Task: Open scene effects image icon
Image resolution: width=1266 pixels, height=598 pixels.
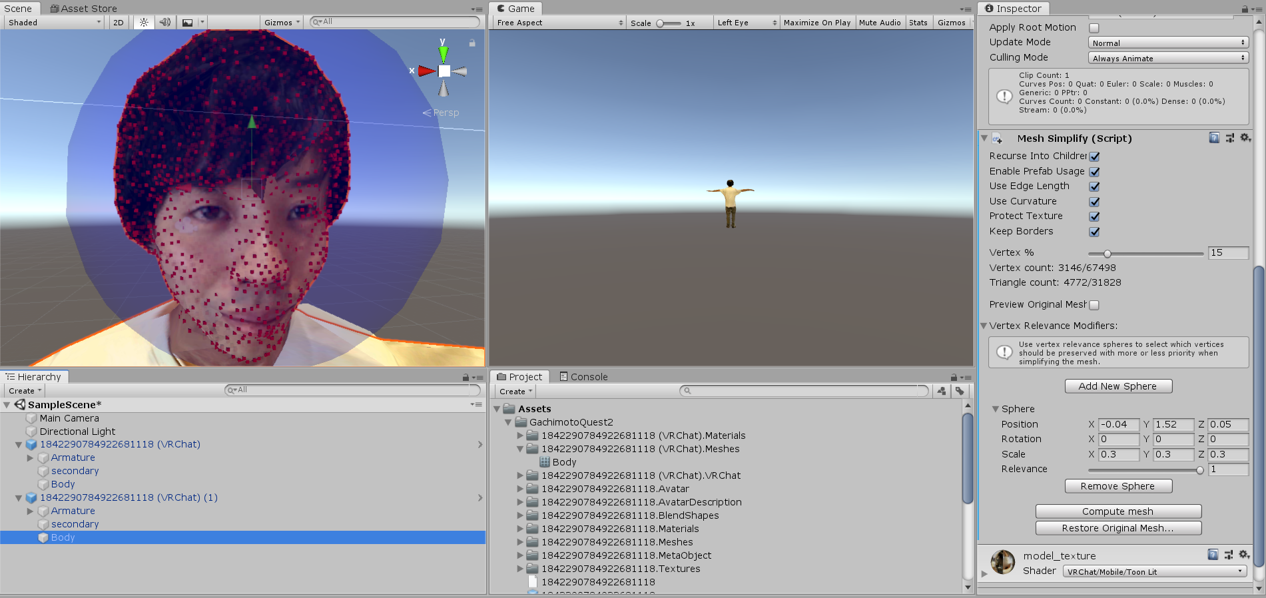Action: pos(188,22)
